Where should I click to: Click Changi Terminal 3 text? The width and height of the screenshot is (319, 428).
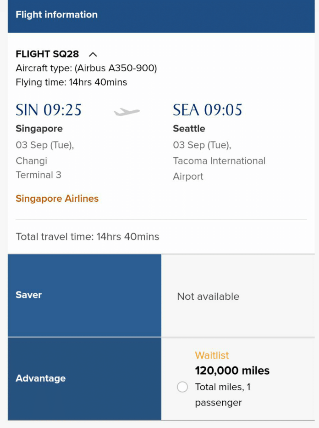pyautogui.click(x=38, y=168)
